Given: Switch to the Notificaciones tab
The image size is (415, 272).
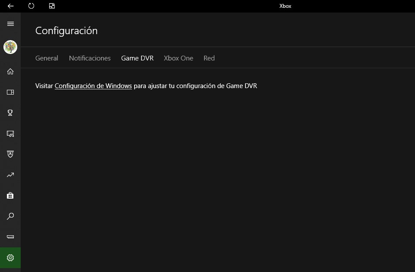Looking at the screenshot, I should point(90,58).
